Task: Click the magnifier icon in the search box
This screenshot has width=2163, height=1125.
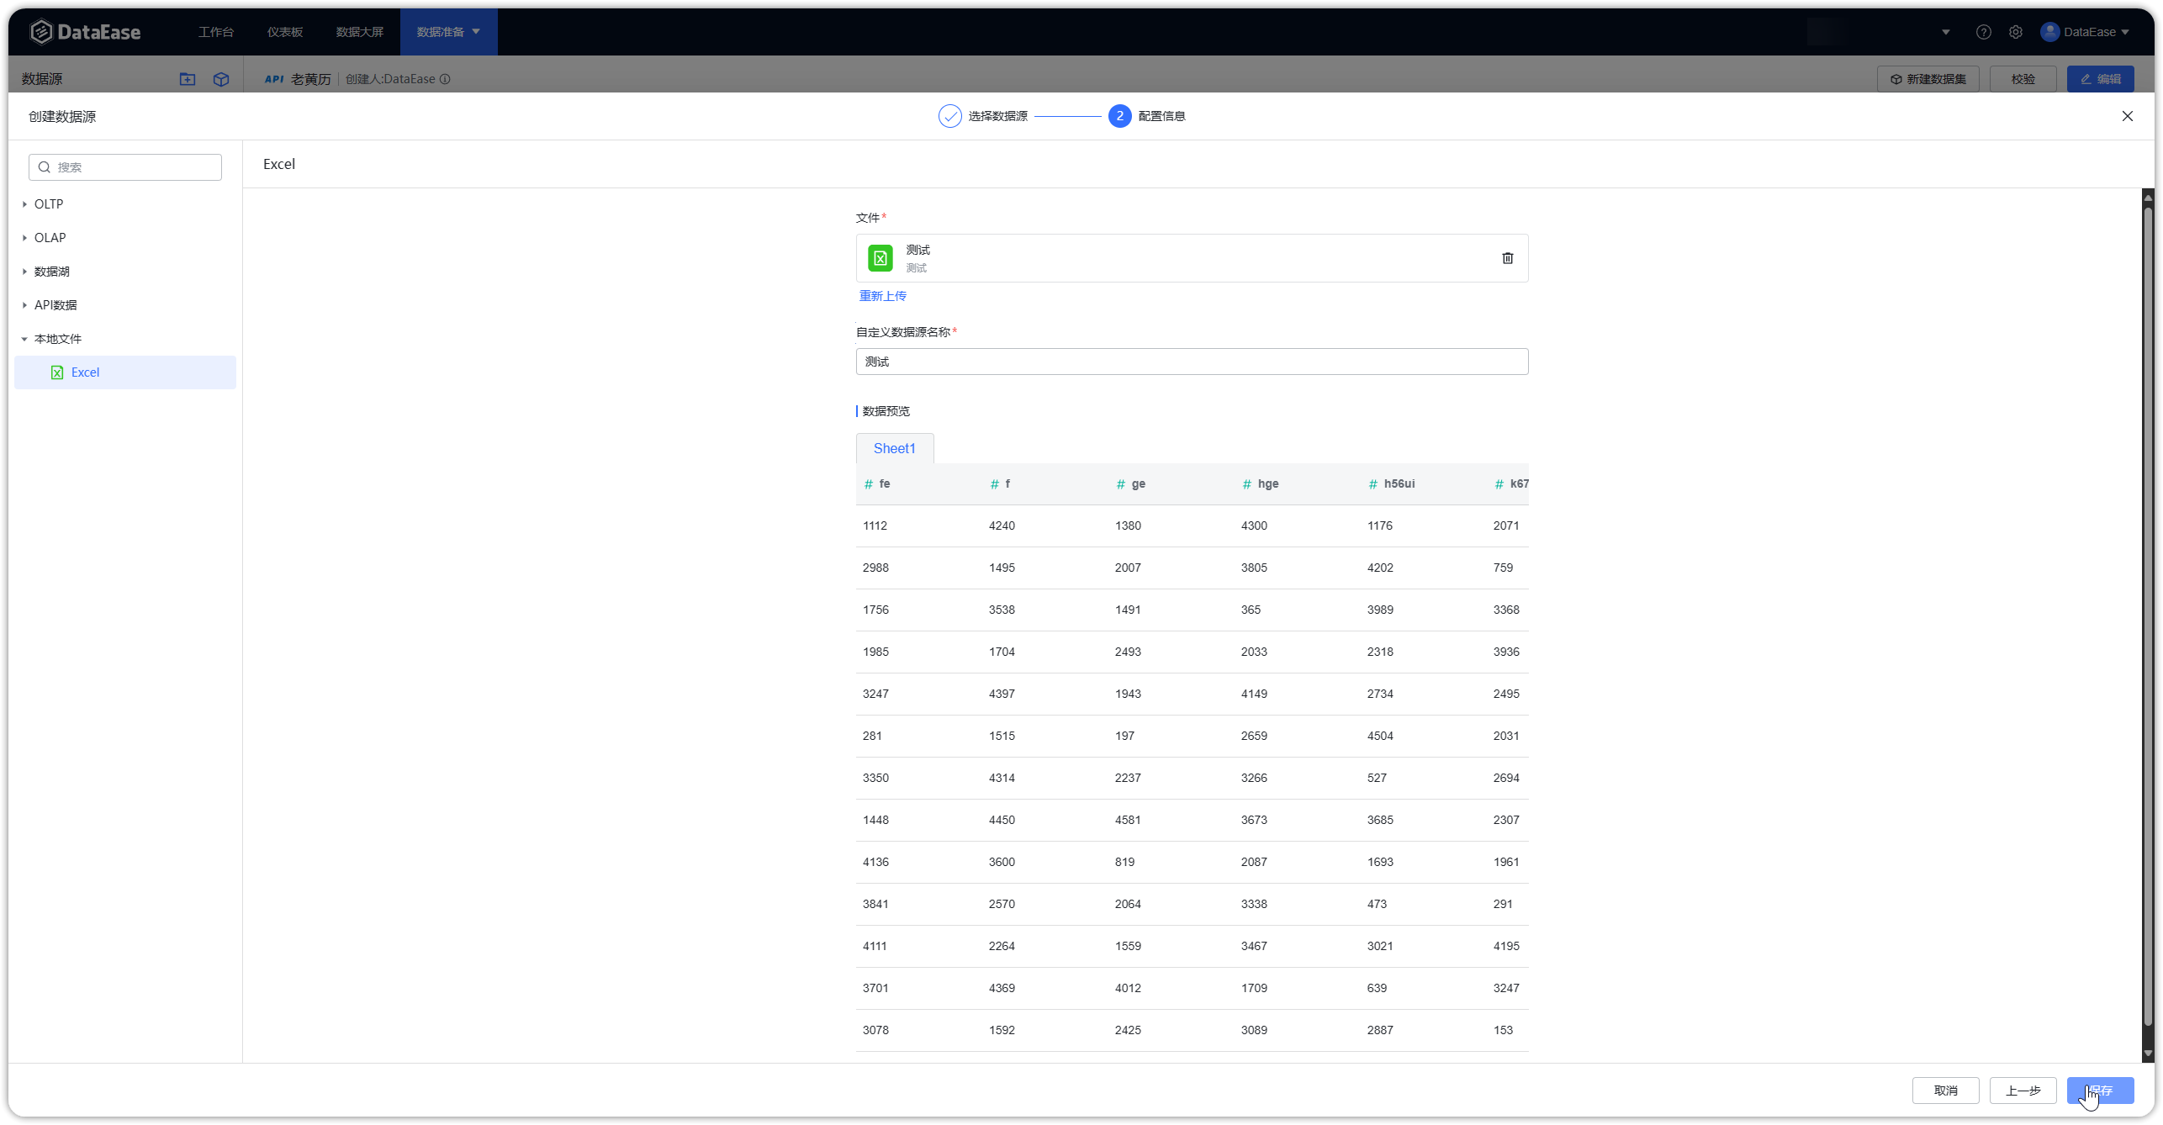Action: (x=44, y=166)
